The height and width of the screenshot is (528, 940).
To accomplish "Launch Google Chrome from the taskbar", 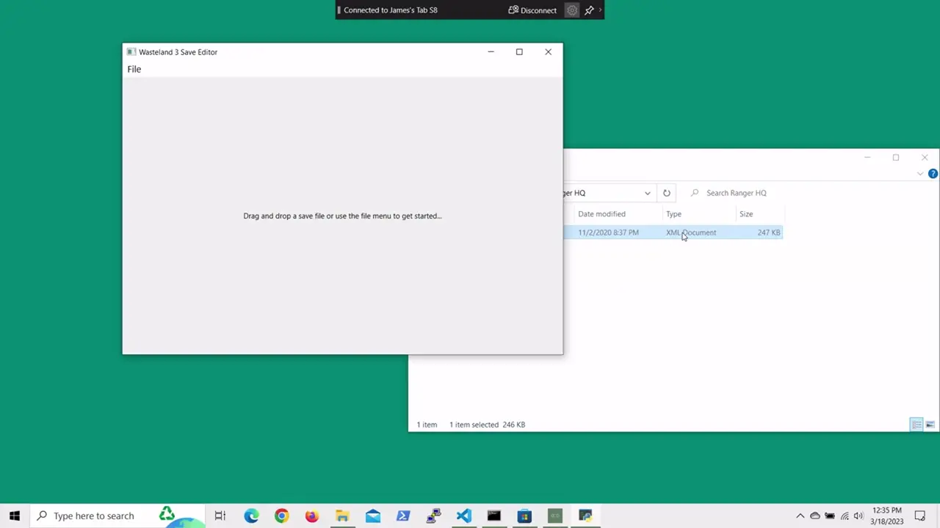I will [282, 516].
